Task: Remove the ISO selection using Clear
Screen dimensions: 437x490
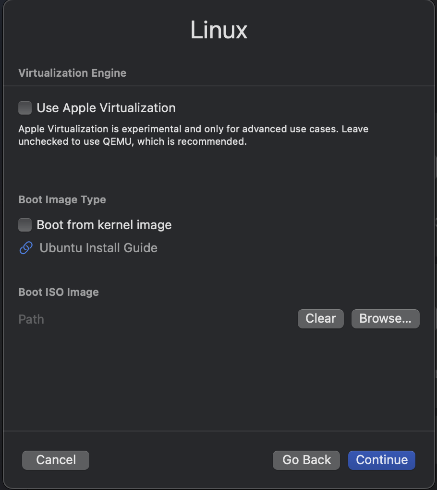Action: coord(320,318)
